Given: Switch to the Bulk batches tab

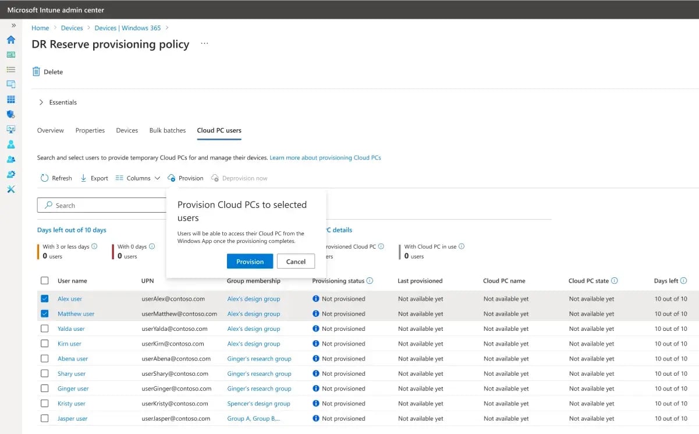Looking at the screenshot, I should pyautogui.click(x=168, y=130).
